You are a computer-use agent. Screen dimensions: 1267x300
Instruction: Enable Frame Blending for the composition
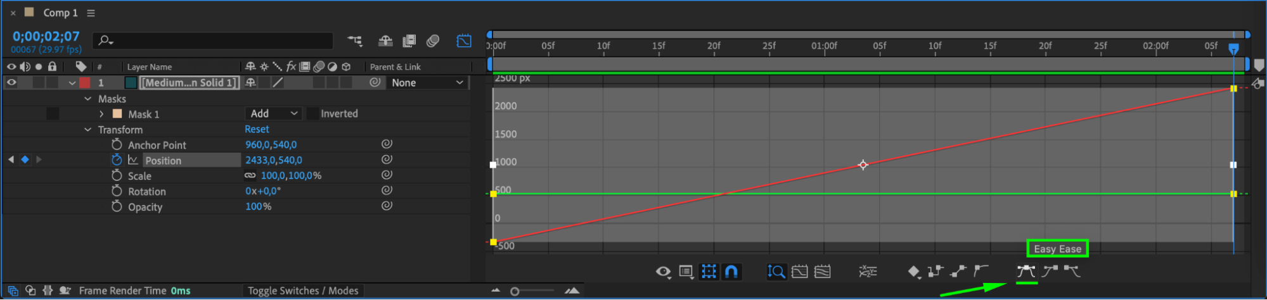click(x=409, y=41)
